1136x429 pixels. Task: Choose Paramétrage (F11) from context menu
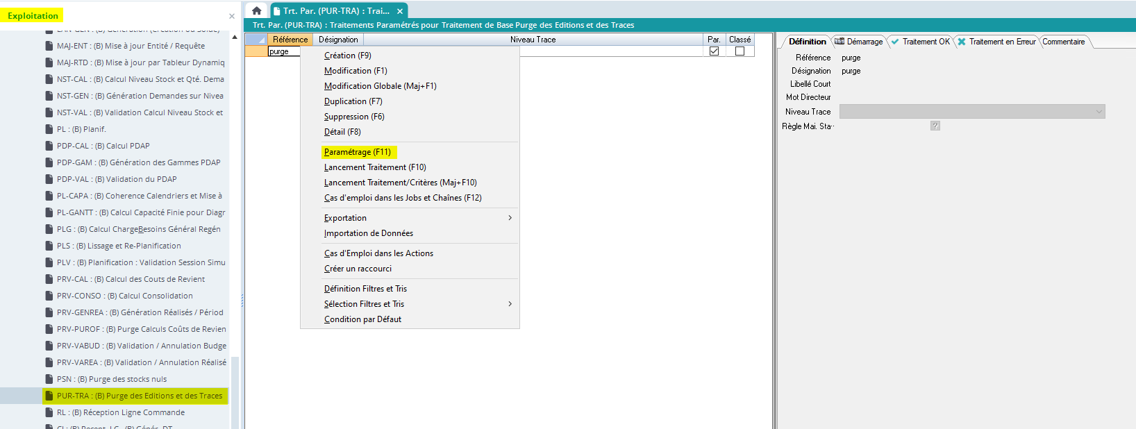pos(358,152)
